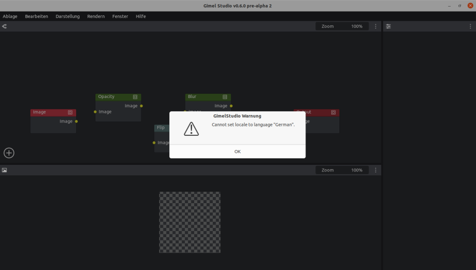
Task: Restore the Gimel Studio window size
Action: 460,6
